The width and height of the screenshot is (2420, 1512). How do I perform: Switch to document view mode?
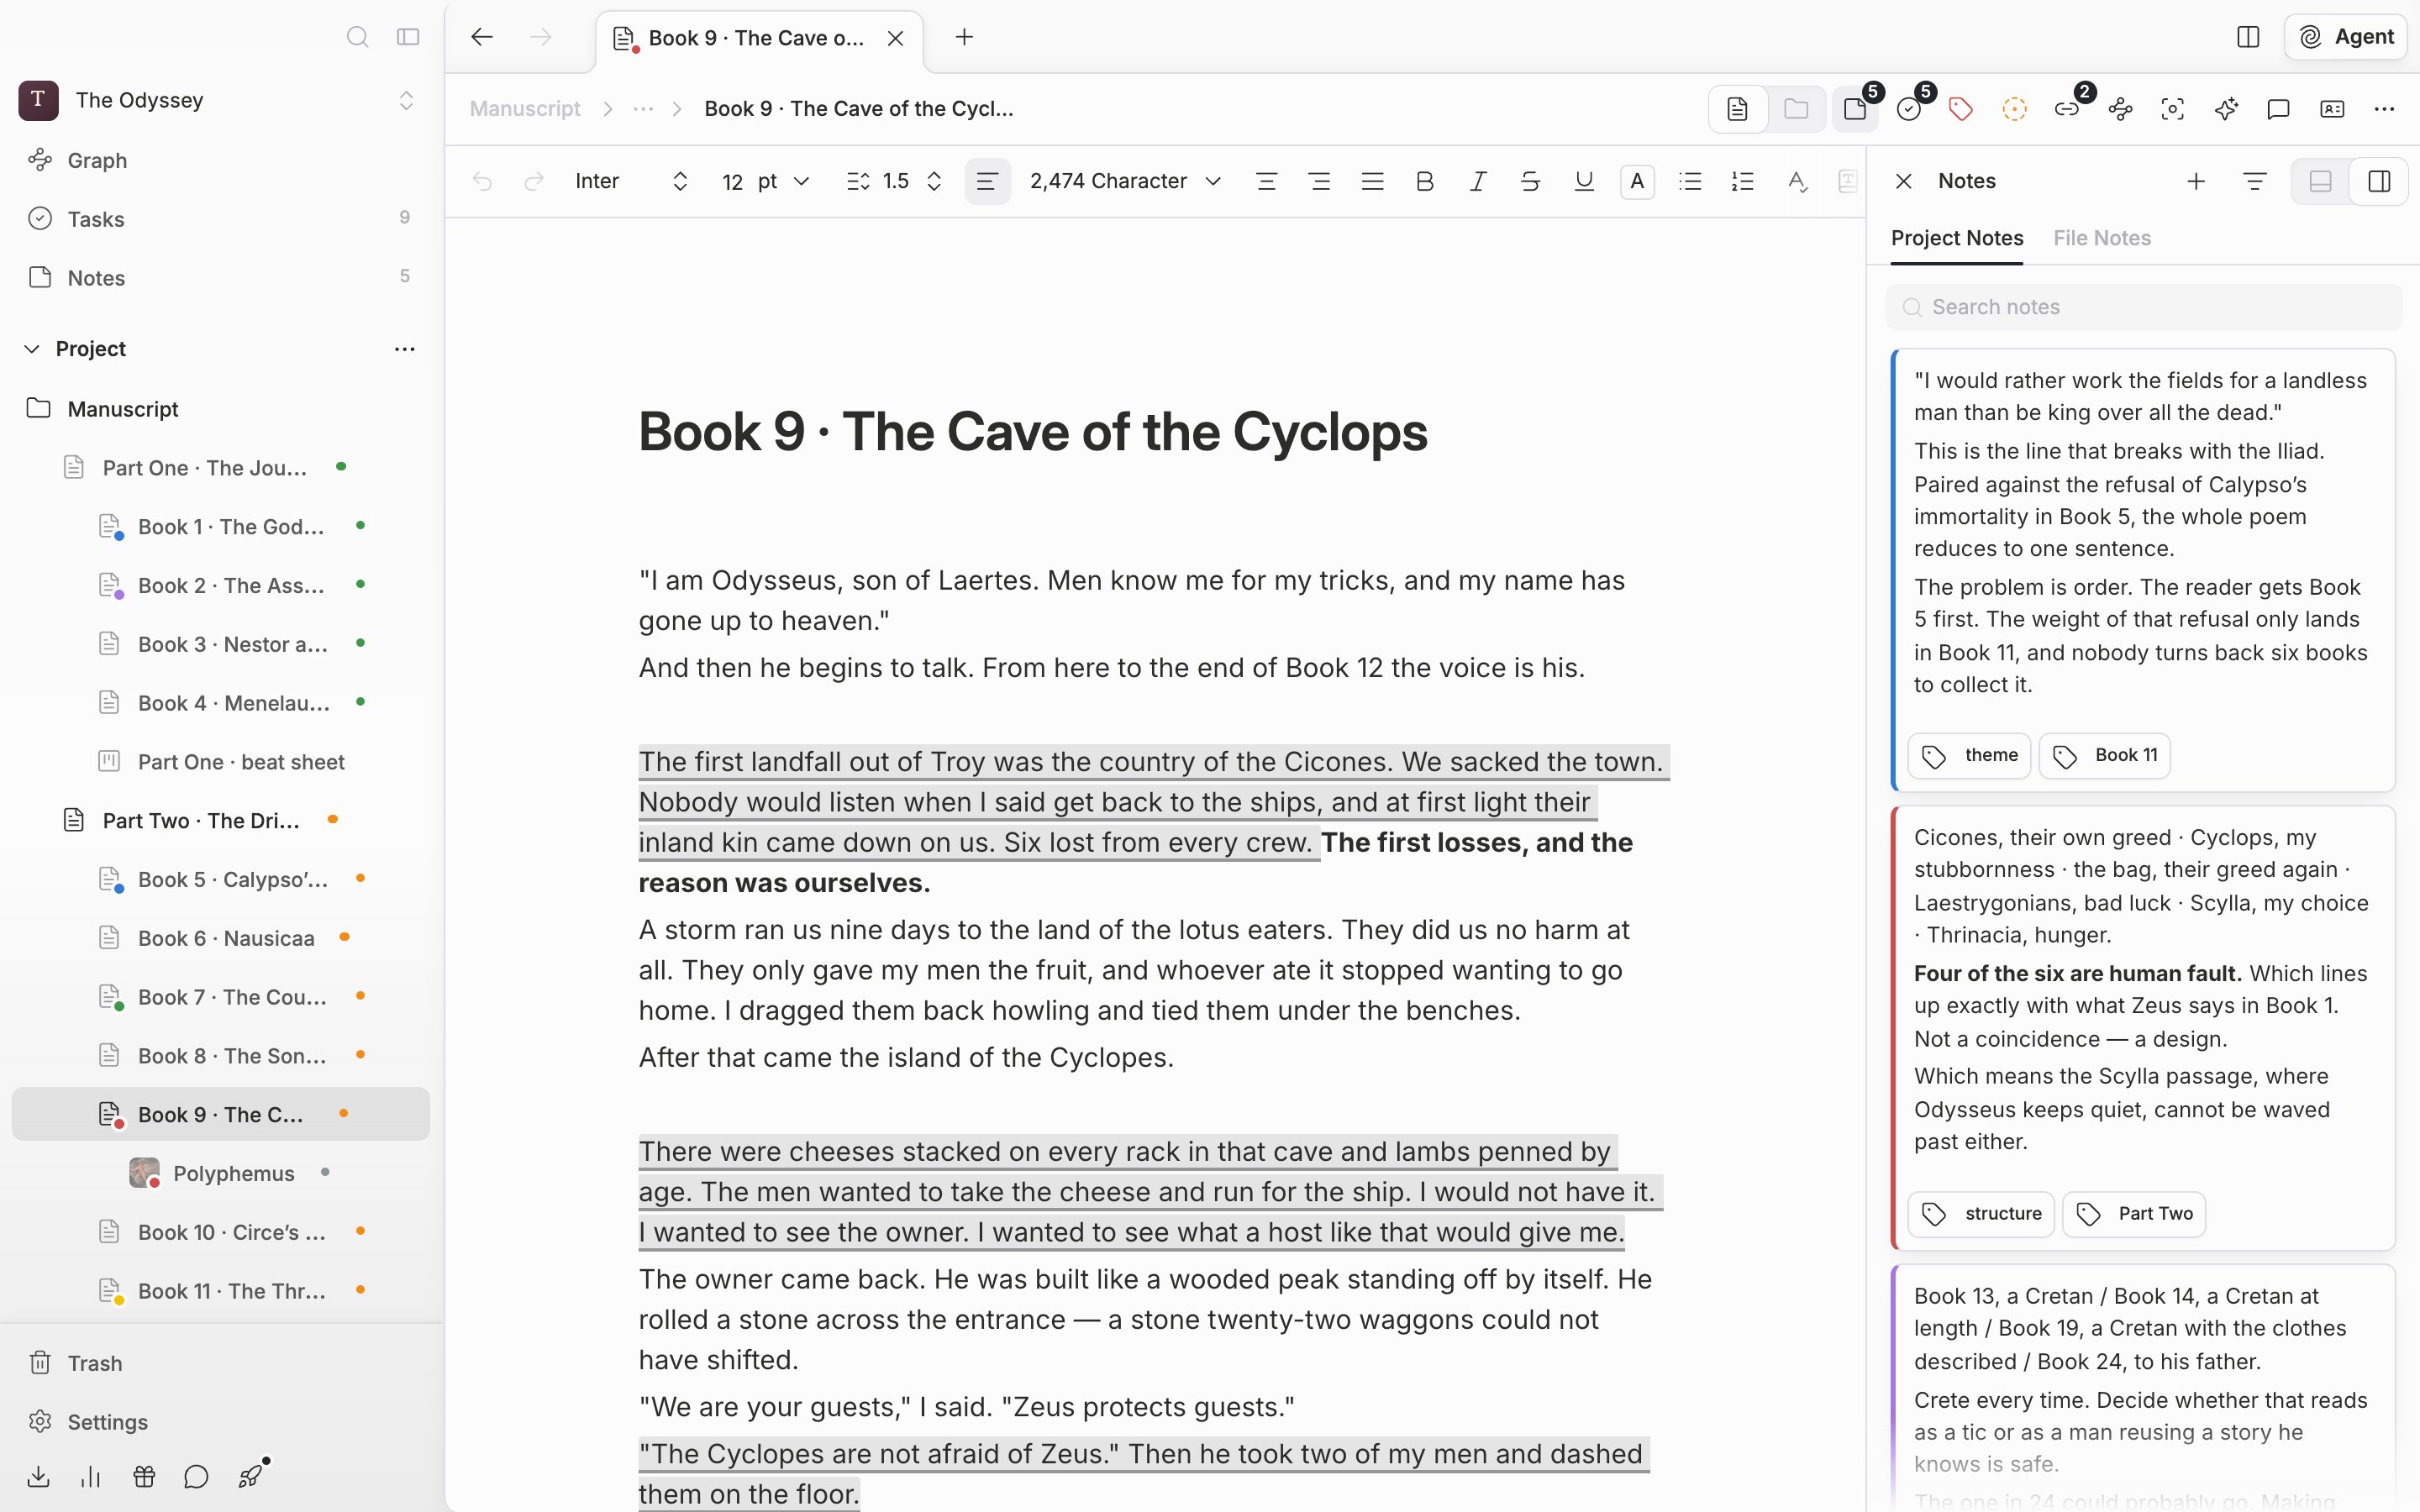pos(1738,109)
